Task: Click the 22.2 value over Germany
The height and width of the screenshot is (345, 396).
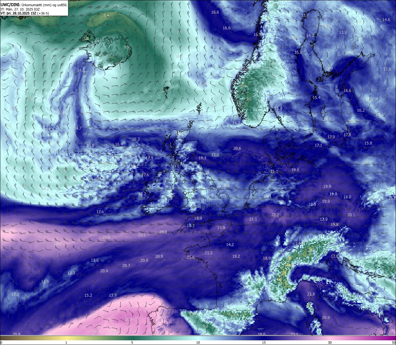Action: point(275,215)
